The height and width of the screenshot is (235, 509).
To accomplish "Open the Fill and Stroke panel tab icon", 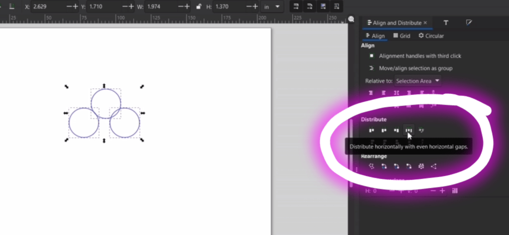I will click(469, 23).
